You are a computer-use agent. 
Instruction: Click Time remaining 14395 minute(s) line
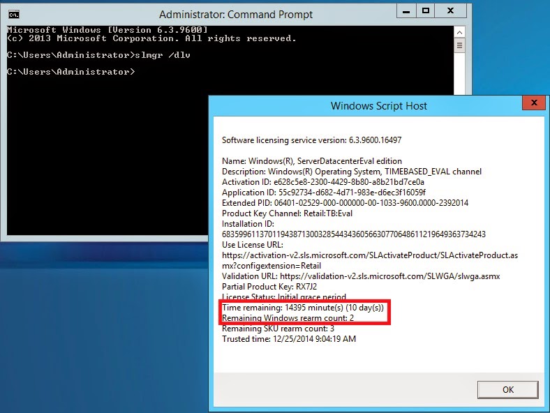303,308
